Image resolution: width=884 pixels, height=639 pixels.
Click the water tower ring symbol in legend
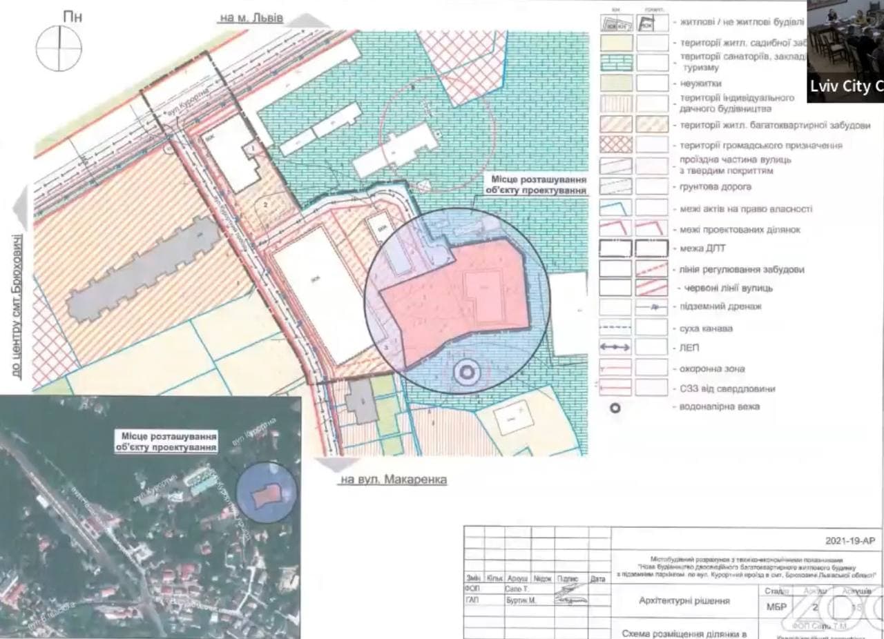tap(615, 408)
